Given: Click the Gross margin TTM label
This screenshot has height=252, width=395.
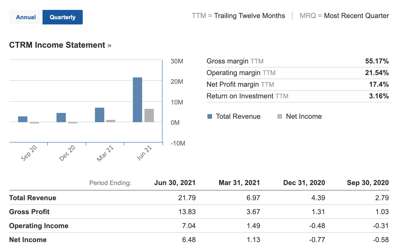Looking at the screenshot, I should click(235, 61).
